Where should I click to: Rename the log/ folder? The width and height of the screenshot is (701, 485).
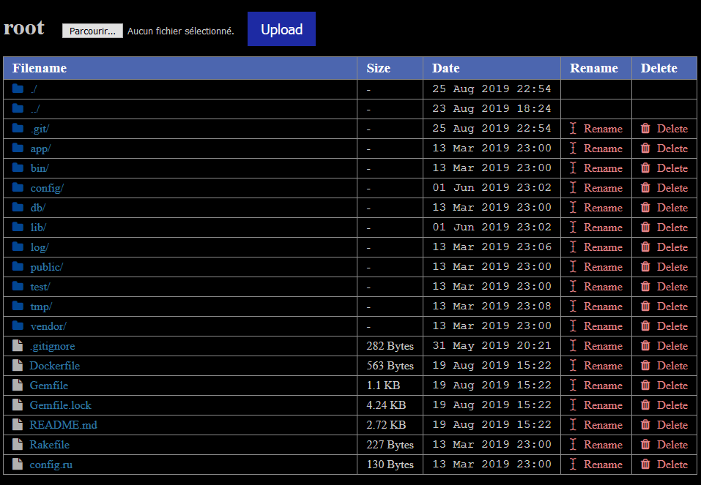pos(596,247)
